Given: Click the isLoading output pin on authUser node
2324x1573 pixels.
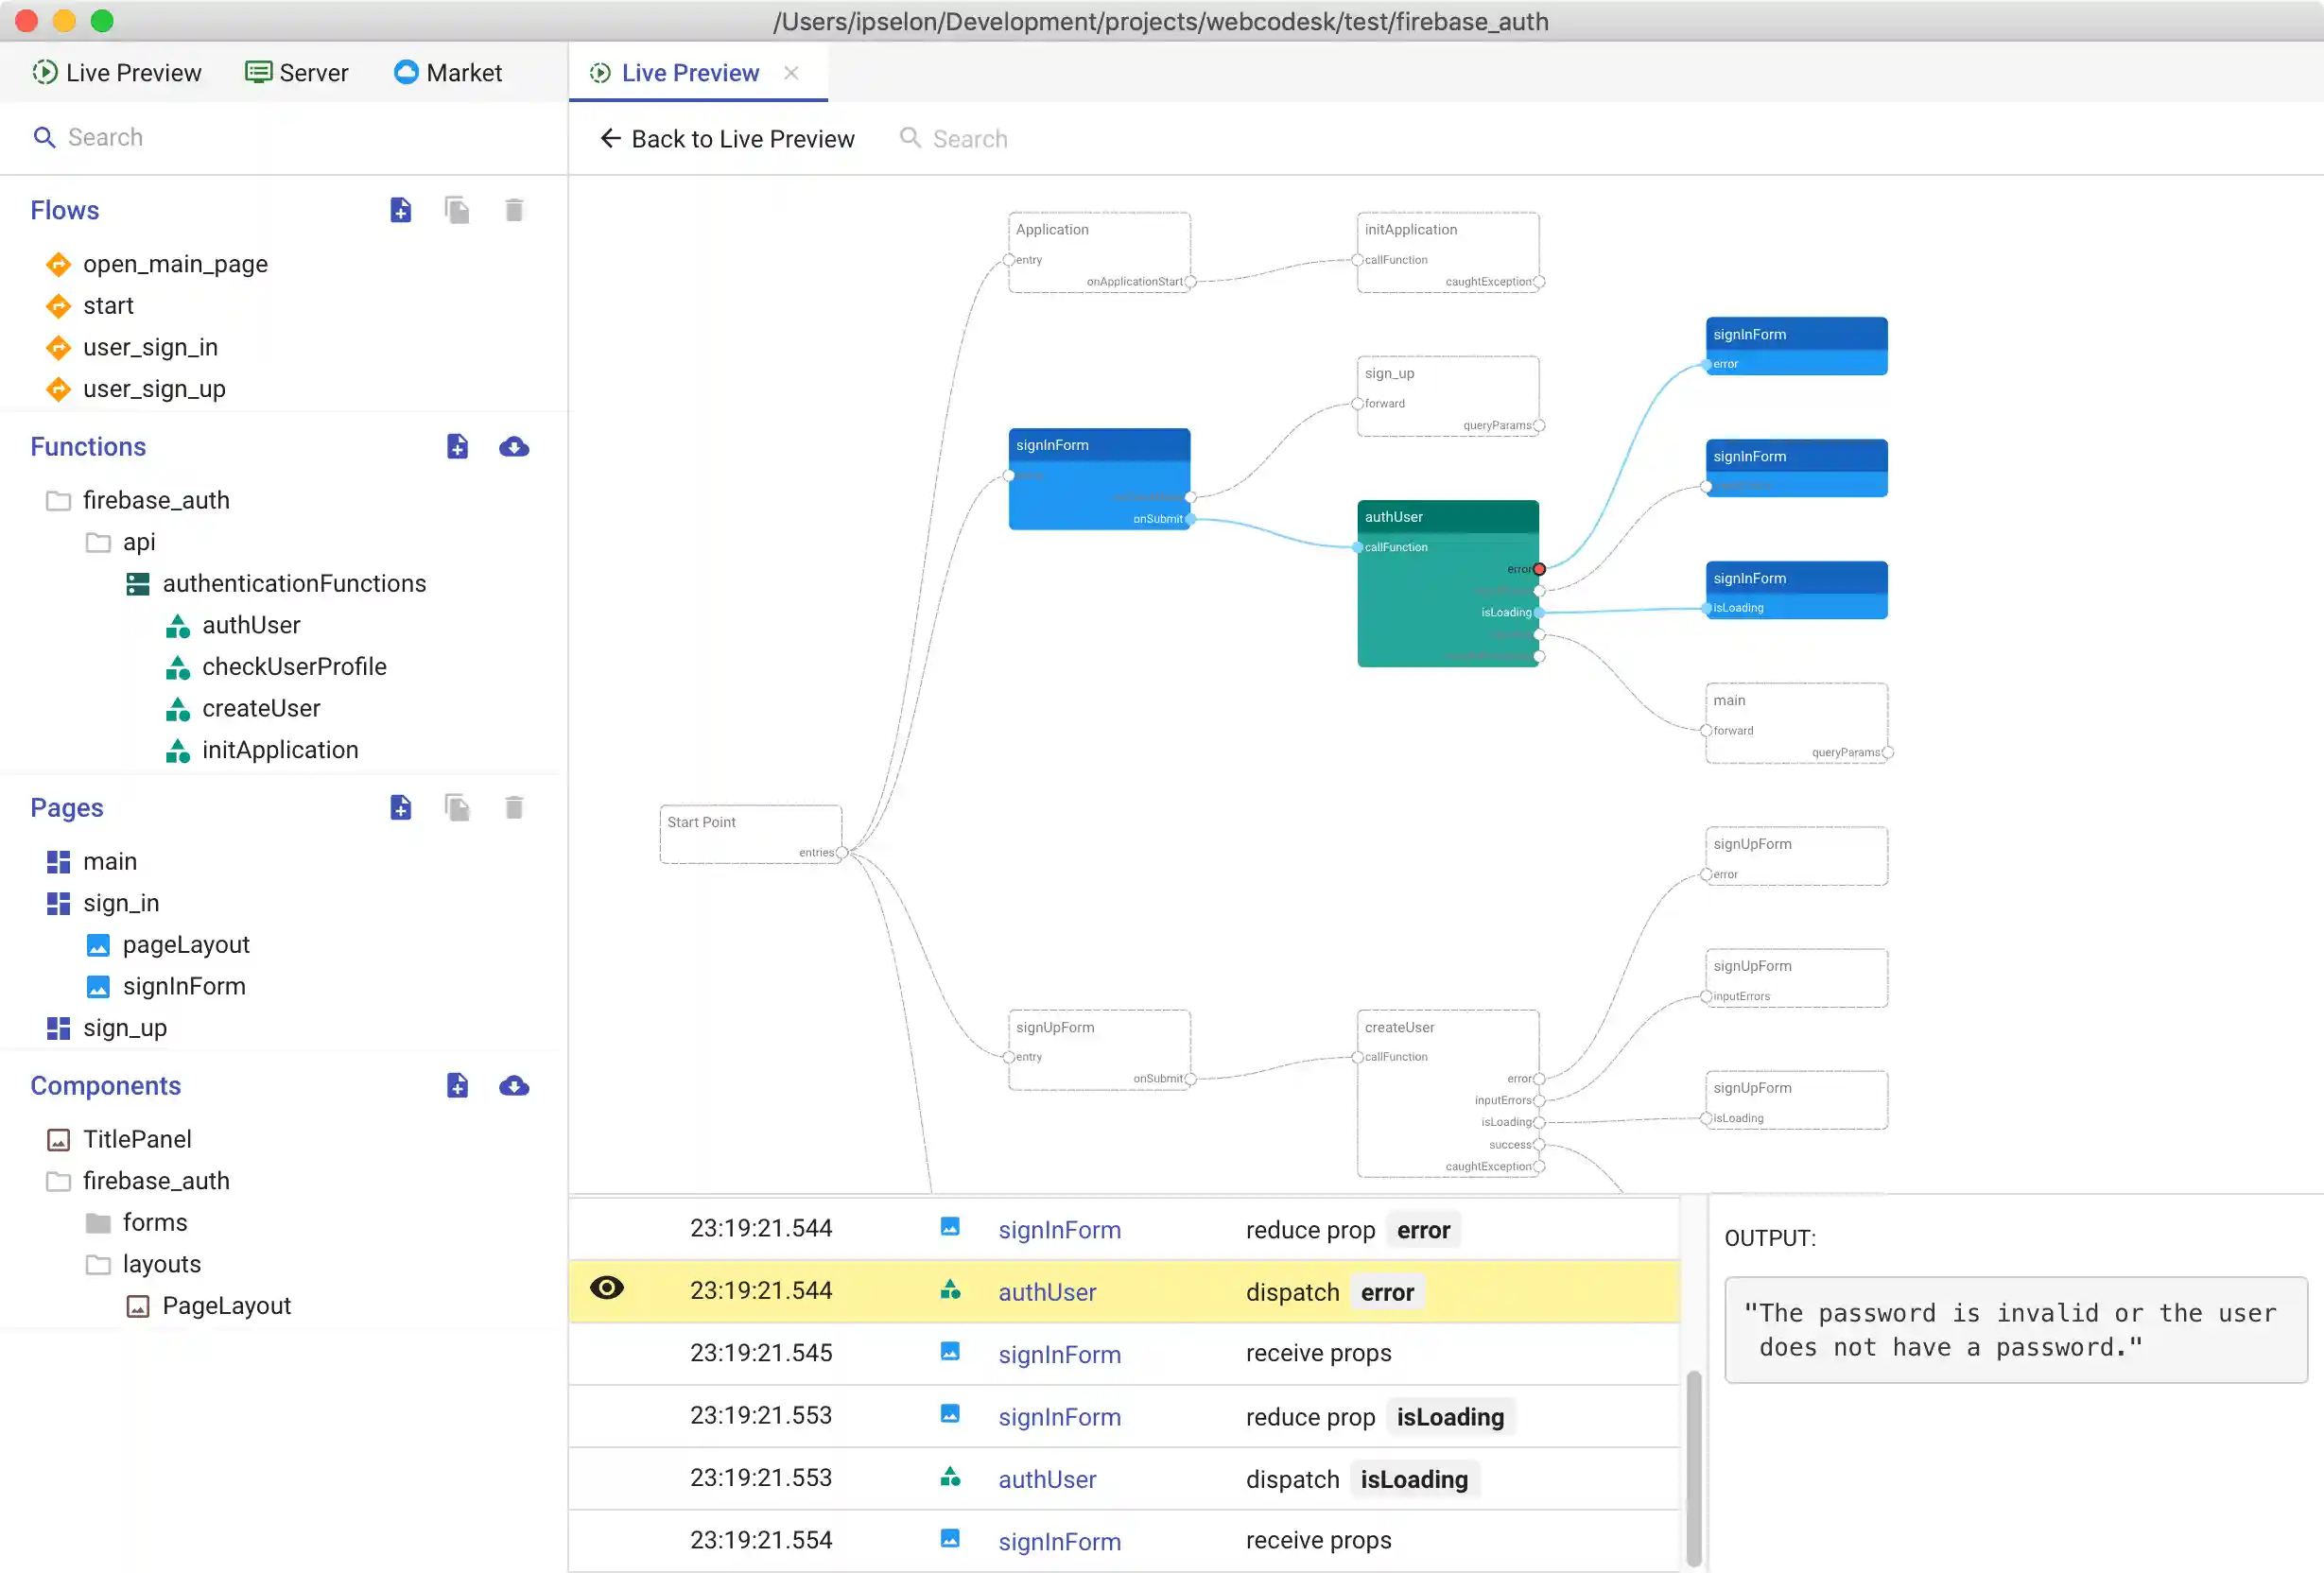Looking at the screenshot, I should (x=1539, y=612).
